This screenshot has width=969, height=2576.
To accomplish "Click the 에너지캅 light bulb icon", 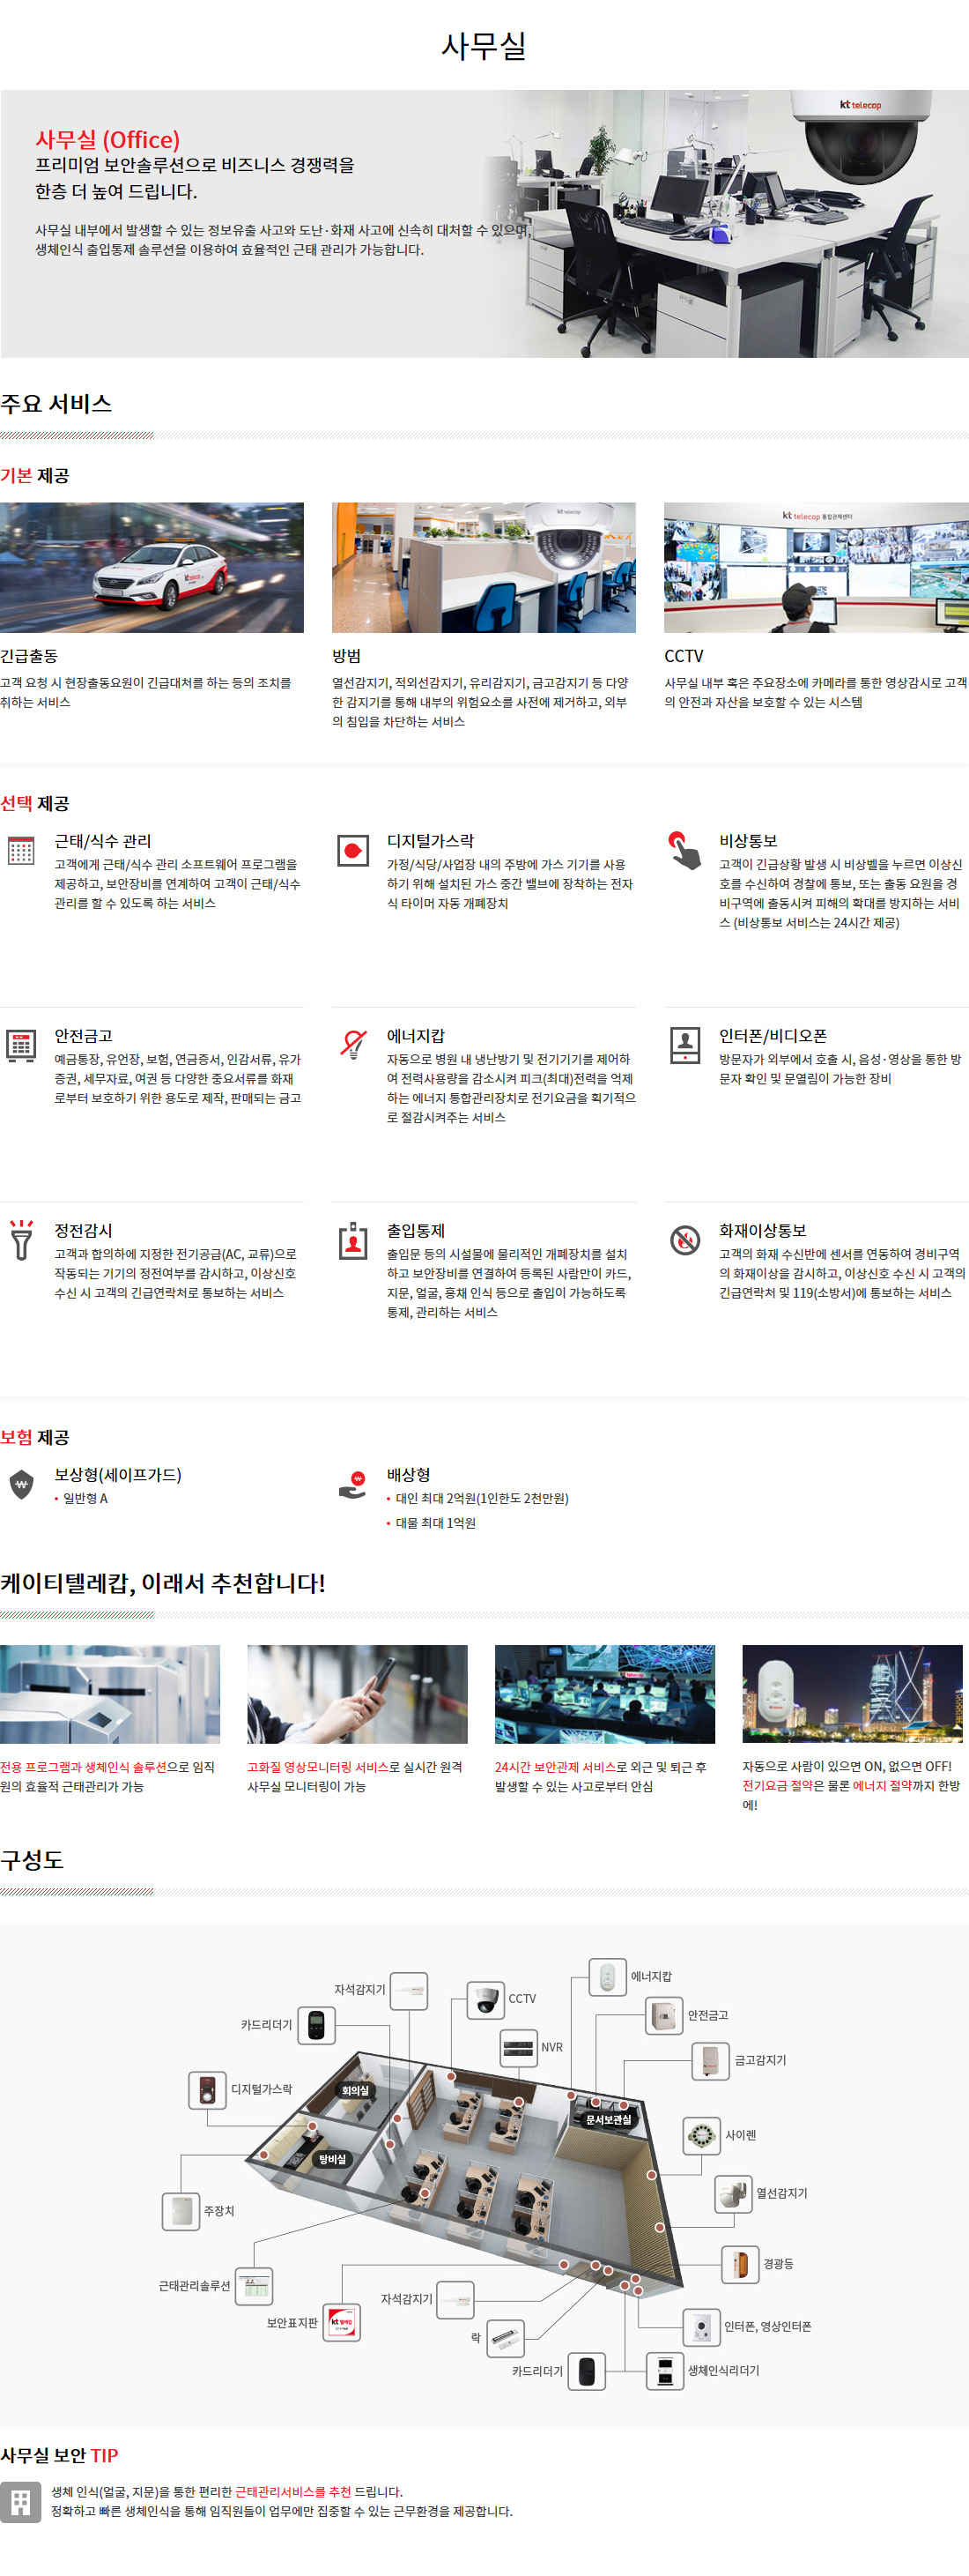I will pos(352,1045).
